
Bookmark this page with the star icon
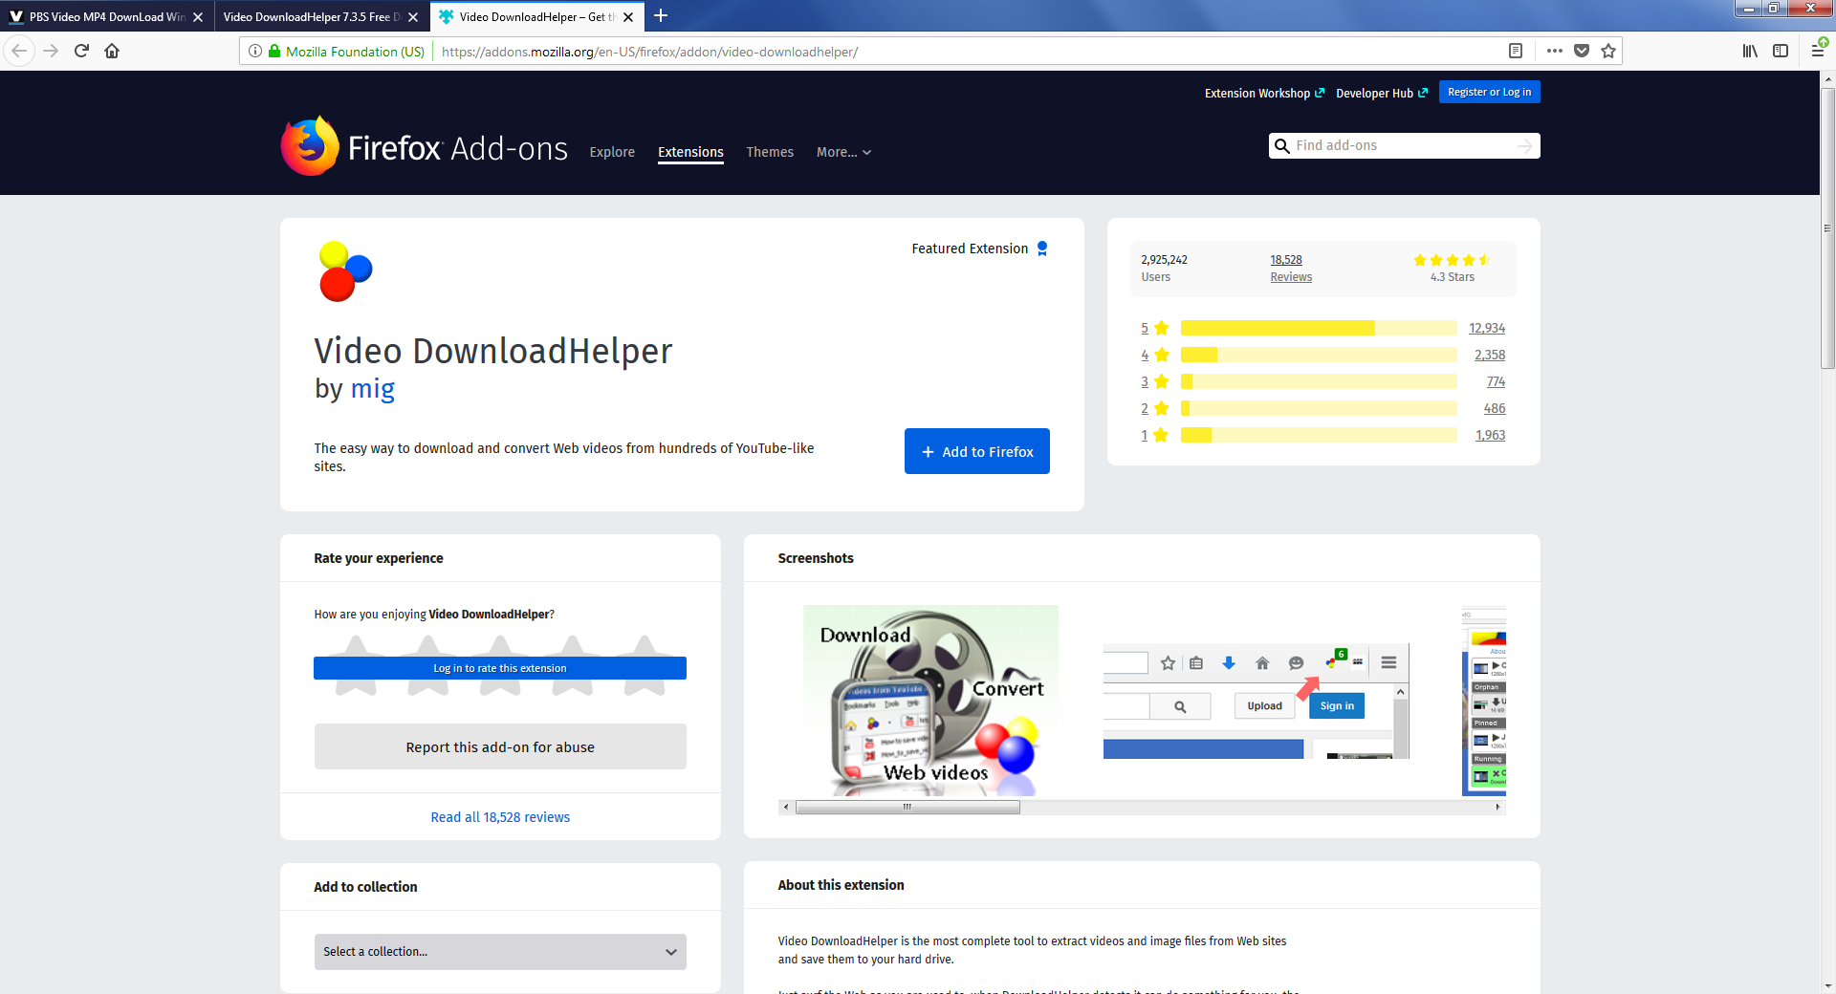tap(1608, 51)
